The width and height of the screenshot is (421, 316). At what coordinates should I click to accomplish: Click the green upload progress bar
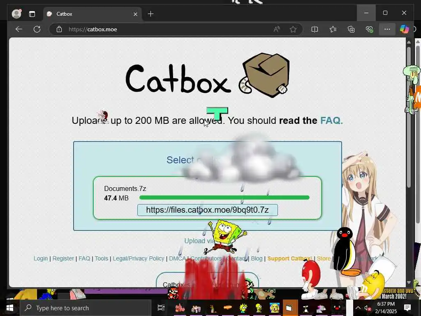tap(224, 197)
